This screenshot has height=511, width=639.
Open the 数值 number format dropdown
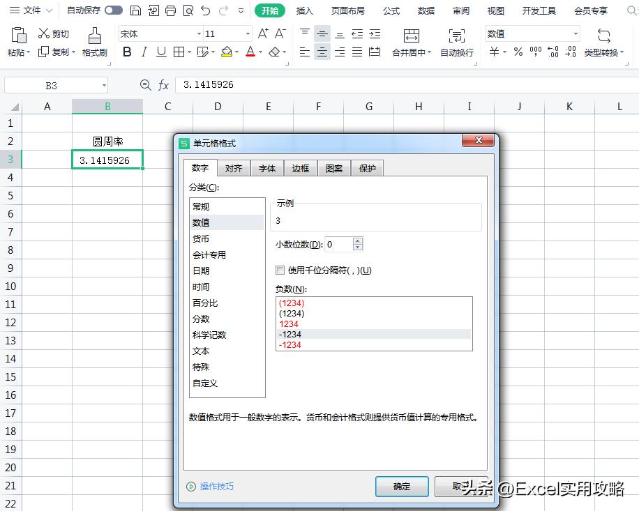574,33
